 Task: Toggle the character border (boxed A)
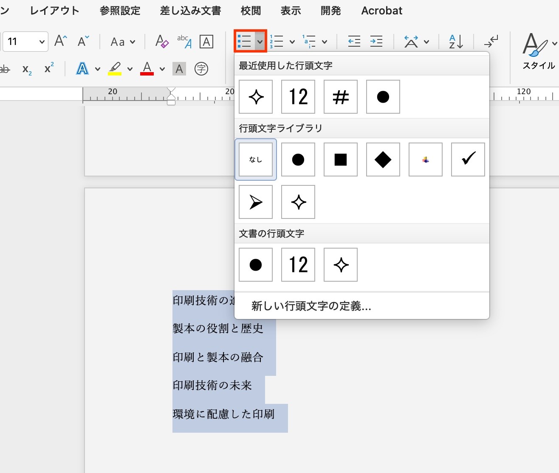click(206, 42)
